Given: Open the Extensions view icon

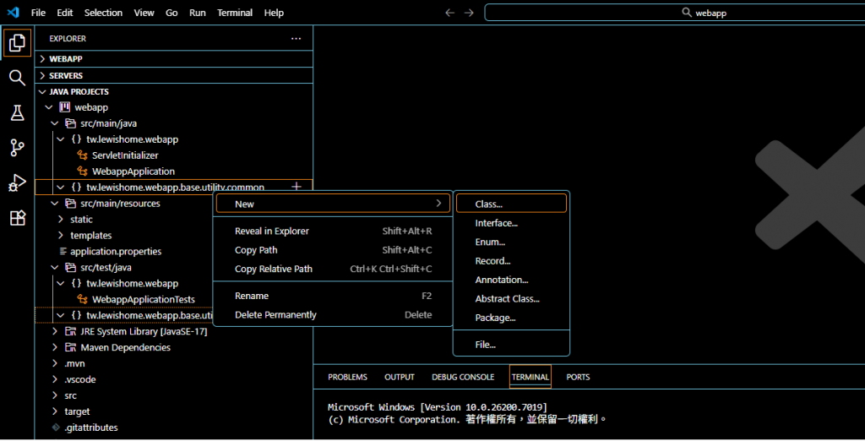Looking at the screenshot, I should [x=17, y=217].
